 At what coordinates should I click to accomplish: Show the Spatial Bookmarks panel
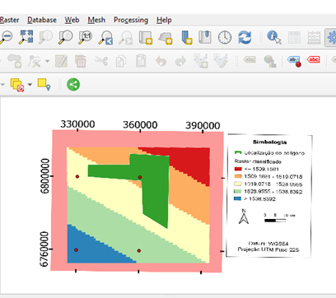[x=205, y=37]
